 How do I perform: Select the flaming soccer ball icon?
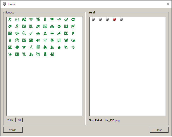coord(66,48)
